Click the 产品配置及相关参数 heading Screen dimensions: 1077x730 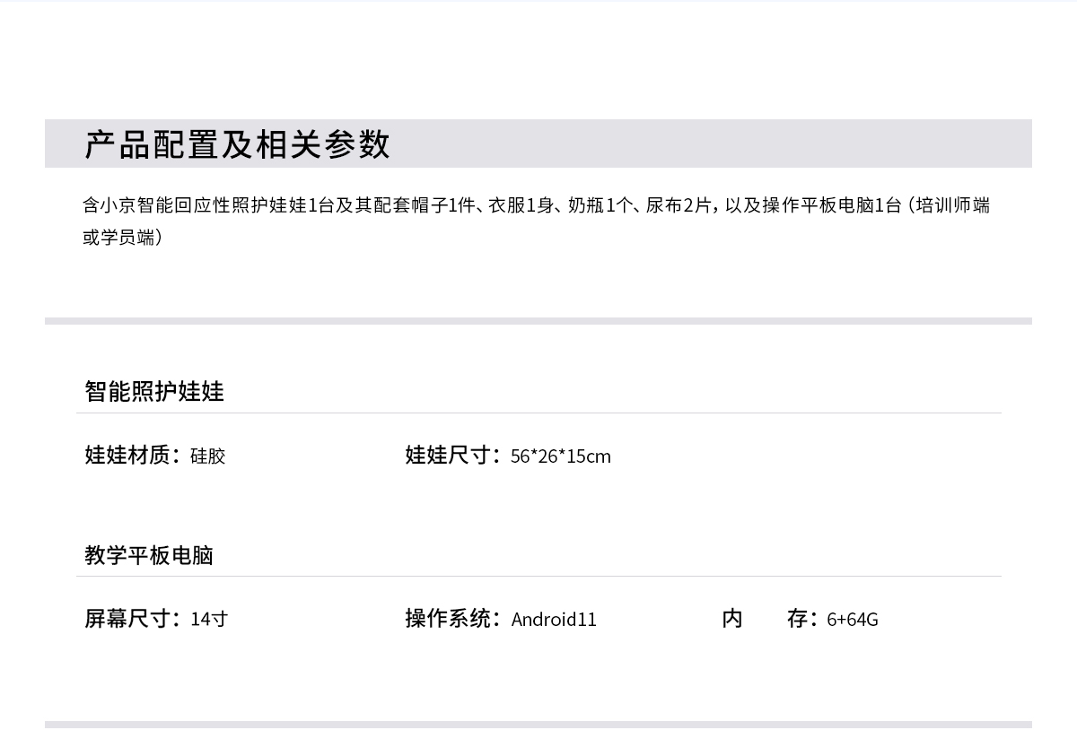click(x=237, y=143)
